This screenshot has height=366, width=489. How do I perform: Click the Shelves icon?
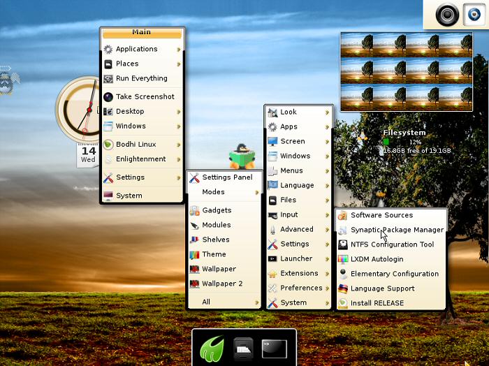(194, 240)
